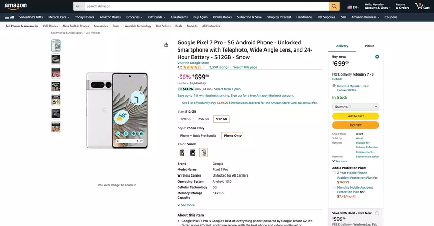Click the EN language flag selector
Image resolution: width=434 pixels, height=226 pixels.
(353, 7)
